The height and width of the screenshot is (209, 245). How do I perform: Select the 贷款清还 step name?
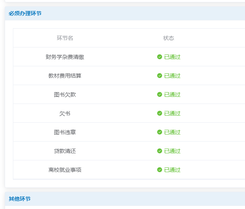pos(65,151)
